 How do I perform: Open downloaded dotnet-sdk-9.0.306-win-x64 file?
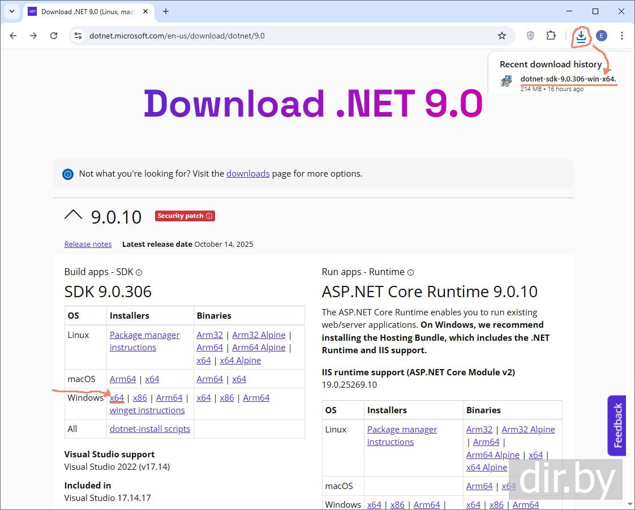click(x=568, y=79)
